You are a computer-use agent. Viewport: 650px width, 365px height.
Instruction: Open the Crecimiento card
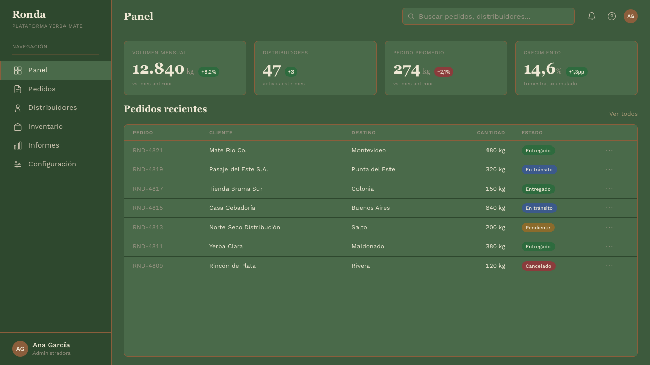pos(576,68)
